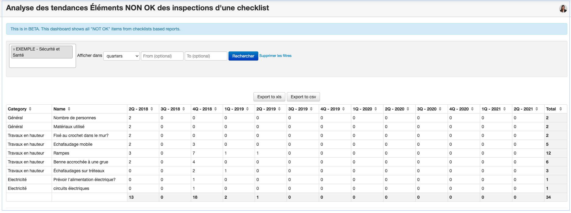
Task: Click Export to csv button
Action: tap(303, 97)
